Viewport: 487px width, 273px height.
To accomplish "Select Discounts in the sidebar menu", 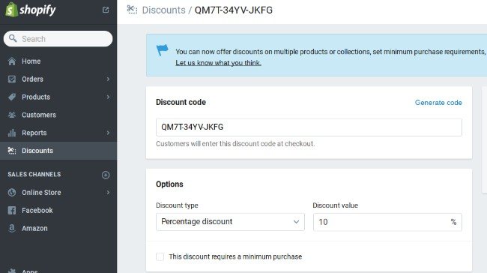I will pyautogui.click(x=58, y=151).
